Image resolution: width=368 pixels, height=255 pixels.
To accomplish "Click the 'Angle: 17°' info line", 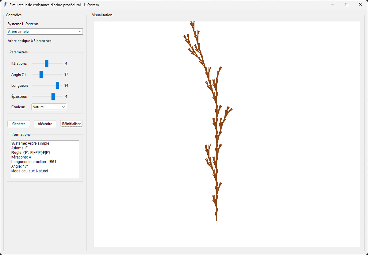I will 20,166.
